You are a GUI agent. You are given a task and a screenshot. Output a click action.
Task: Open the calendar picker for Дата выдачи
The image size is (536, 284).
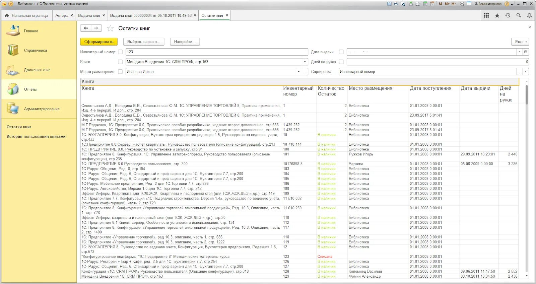526,52
